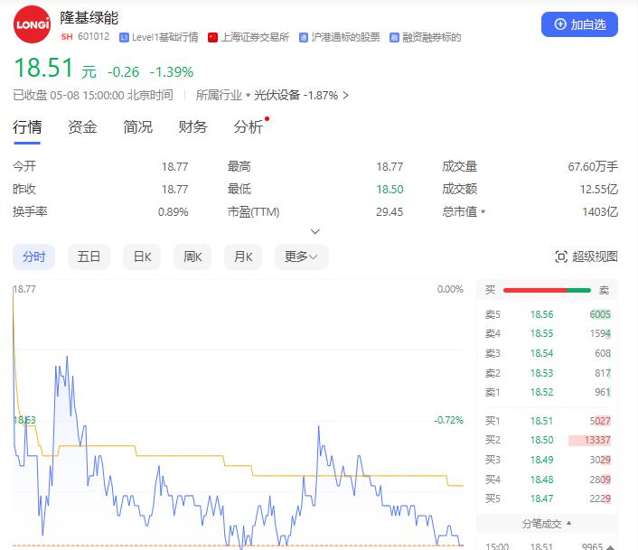Select the 日K chart view
The image size is (638, 550).
pos(142,256)
